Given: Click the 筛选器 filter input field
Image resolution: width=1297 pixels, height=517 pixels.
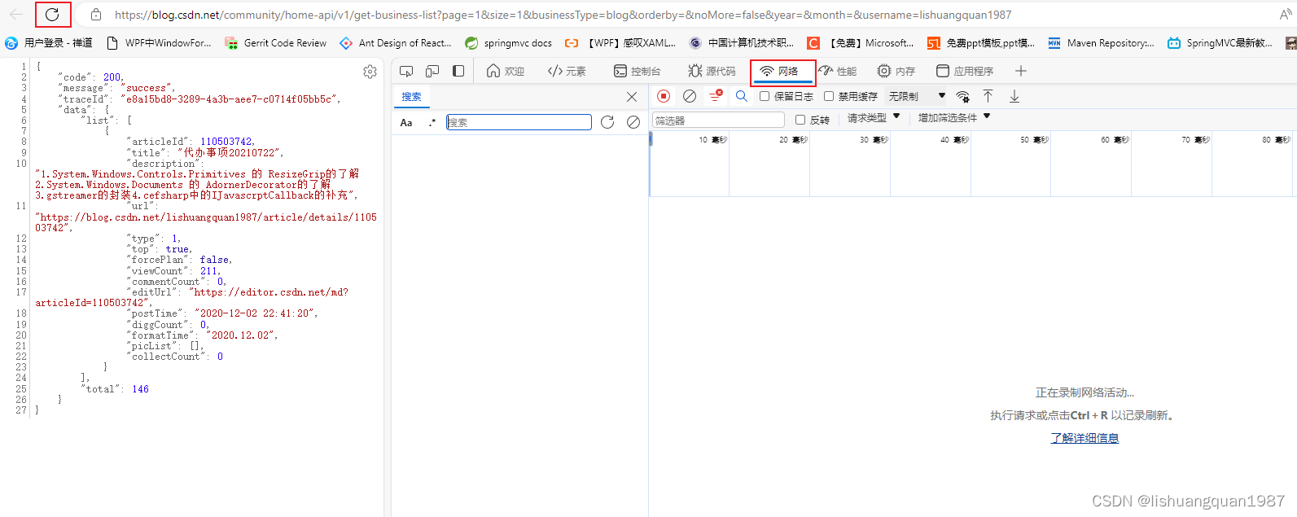Looking at the screenshot, I should (718, 120).
